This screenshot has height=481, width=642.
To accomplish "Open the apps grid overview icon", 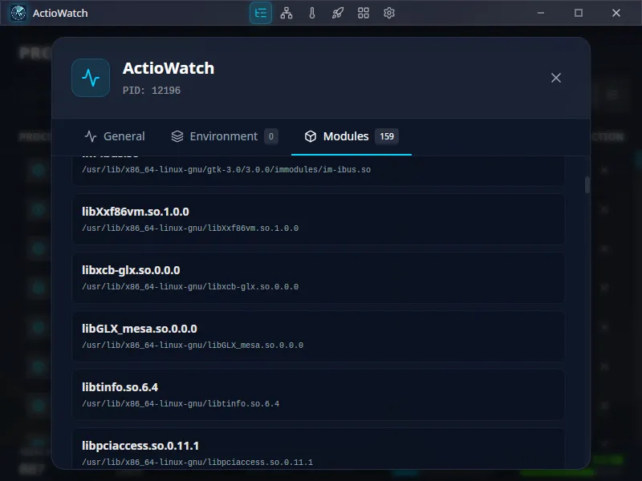I will click(363, 13).
